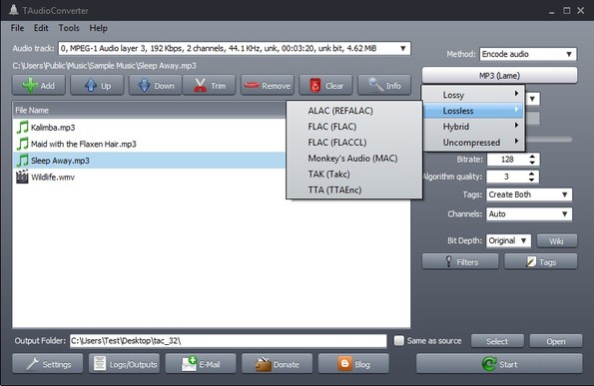Viewport: 594px width, 386px height.
Task: Toggle the Same as source checkbox
Action: [x=399, y=341]
